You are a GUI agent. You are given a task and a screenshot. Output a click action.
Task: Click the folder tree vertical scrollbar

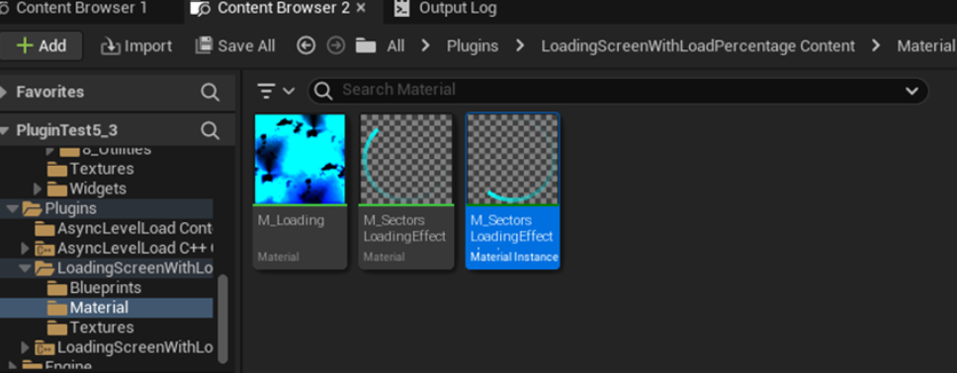point(222,319)
